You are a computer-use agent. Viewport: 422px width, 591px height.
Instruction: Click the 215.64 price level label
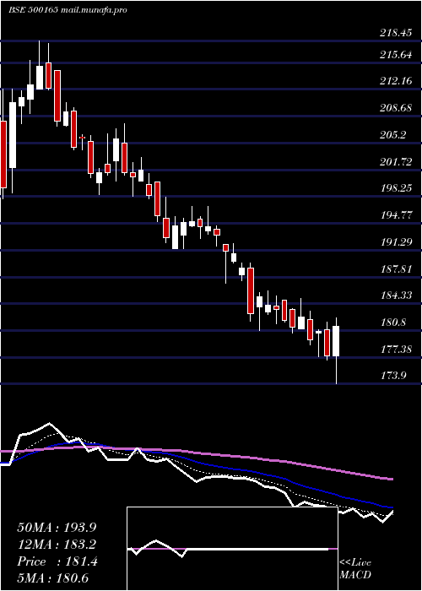pyautogui.click(x=396, y=55)
